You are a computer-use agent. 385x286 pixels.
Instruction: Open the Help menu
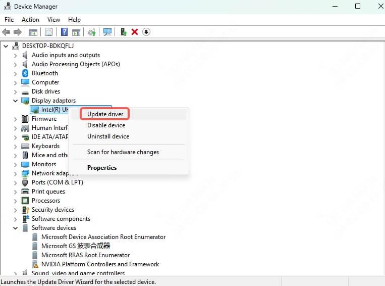pyautogui.click(x=74, y=19)
